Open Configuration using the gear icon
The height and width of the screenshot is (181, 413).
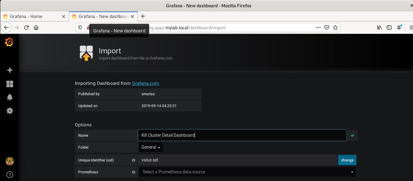click(x=9, y=111)
